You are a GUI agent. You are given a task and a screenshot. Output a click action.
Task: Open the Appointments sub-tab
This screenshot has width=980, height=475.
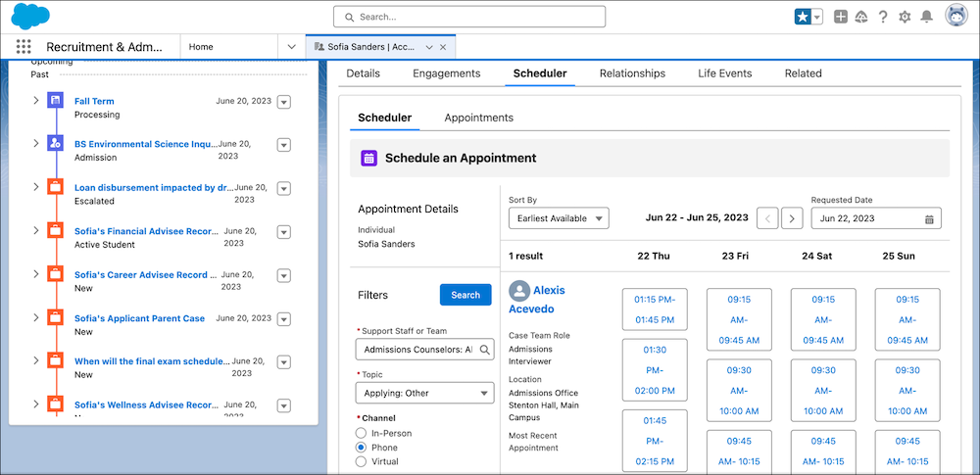[x=479, y=118]
